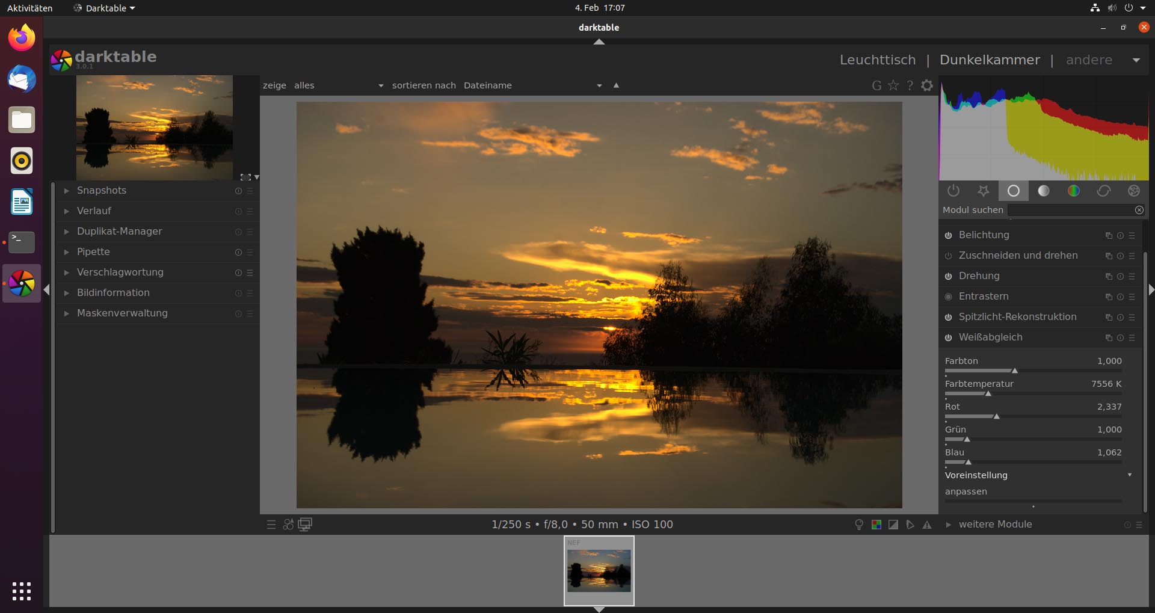1155x613 pixels.
Task: Select the NEF thumbnail in the filmstrip
Action: pyautogui.click(x=599, y=570)
